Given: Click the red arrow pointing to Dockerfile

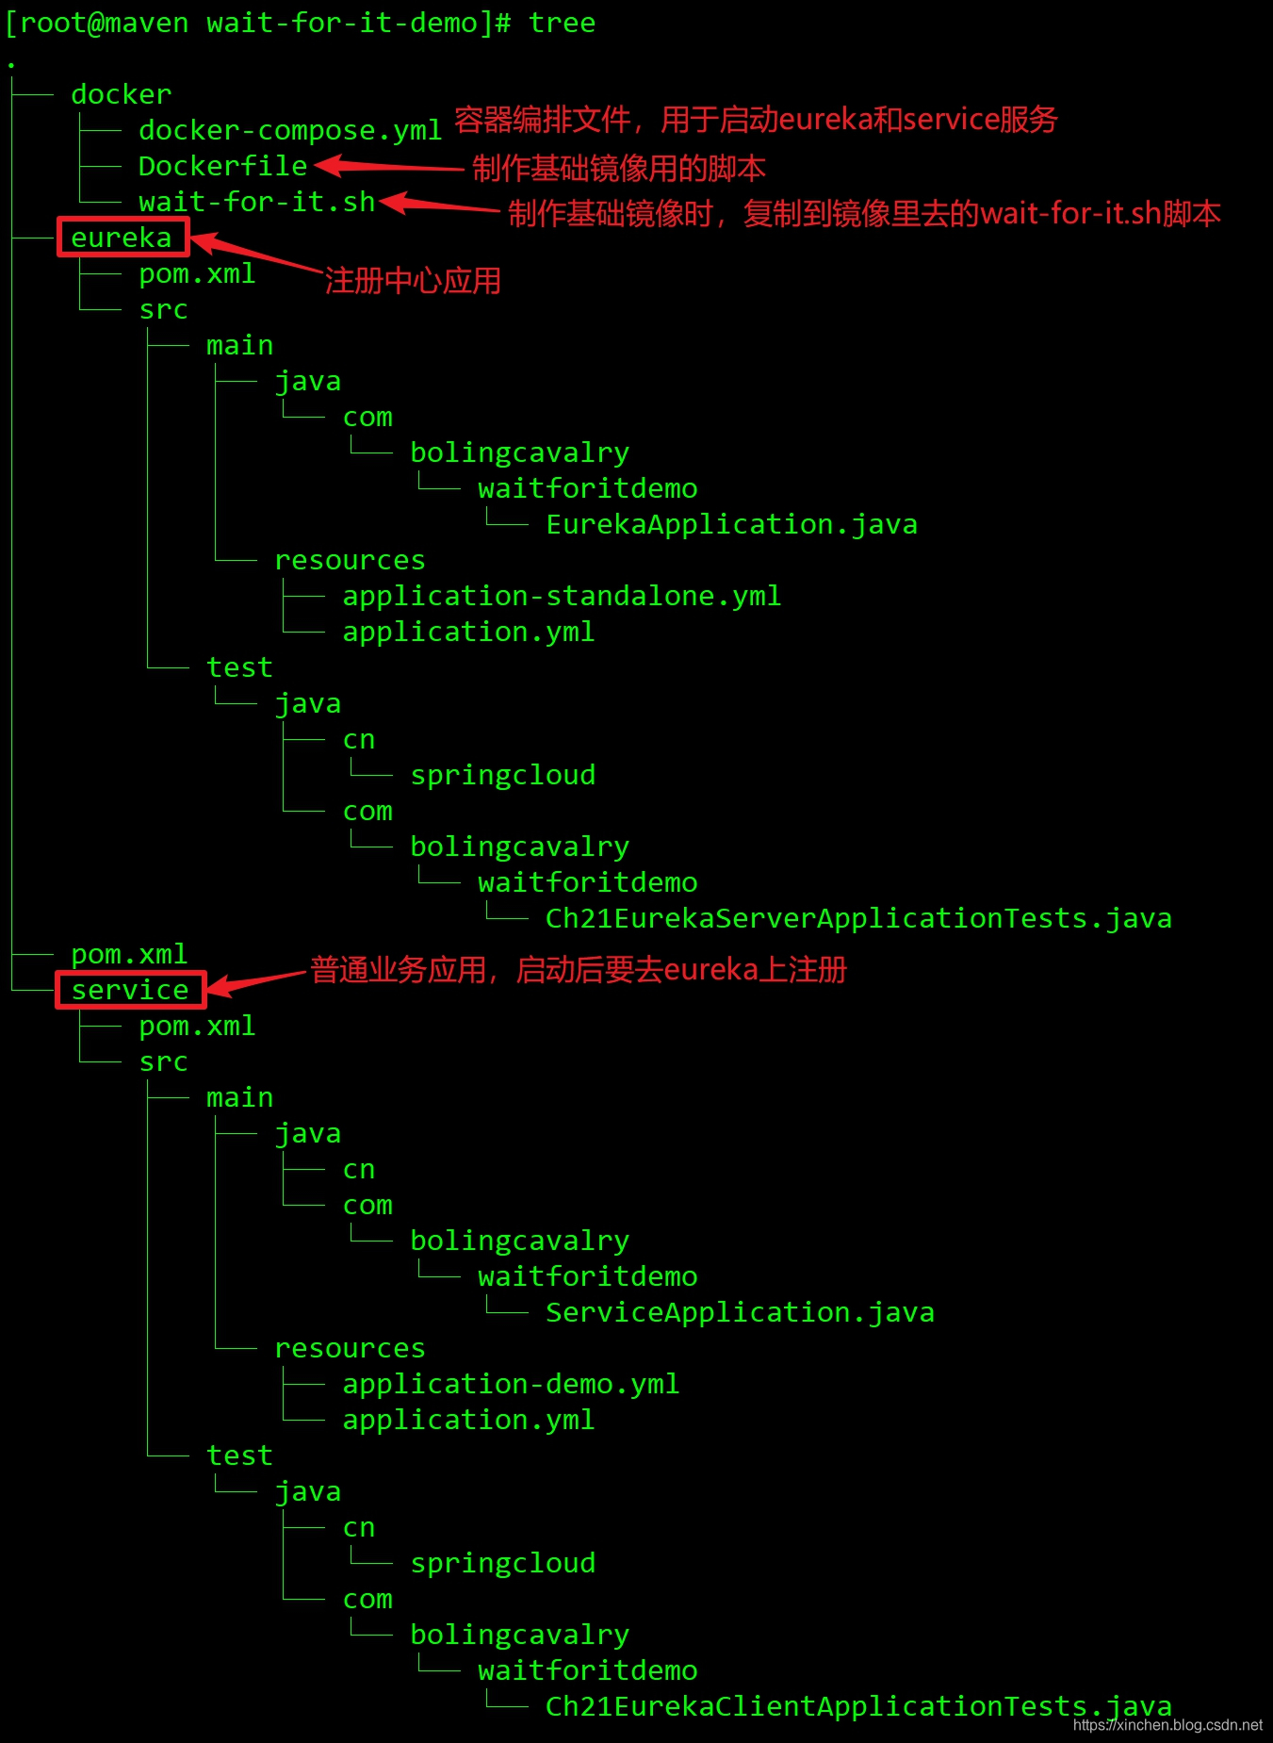Looking at the screenshot, I should (388, 167).
